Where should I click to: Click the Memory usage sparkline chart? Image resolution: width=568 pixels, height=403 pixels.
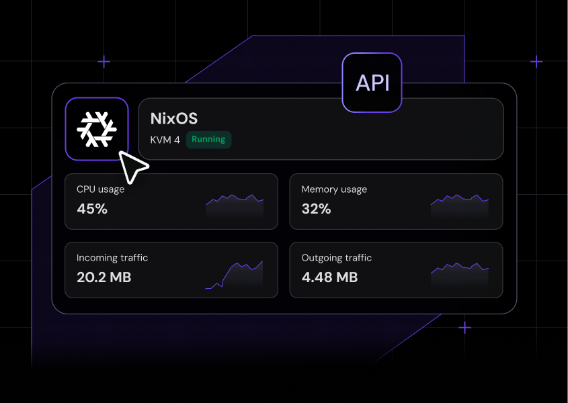pos(460,206)
